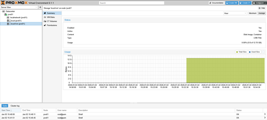Toggle Total Size legend series
The height and width of the screenshot is (120, 267).
click(x=241, y=52)
